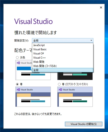Click the 慣れた環境で開始します heading

click(36, 33)
